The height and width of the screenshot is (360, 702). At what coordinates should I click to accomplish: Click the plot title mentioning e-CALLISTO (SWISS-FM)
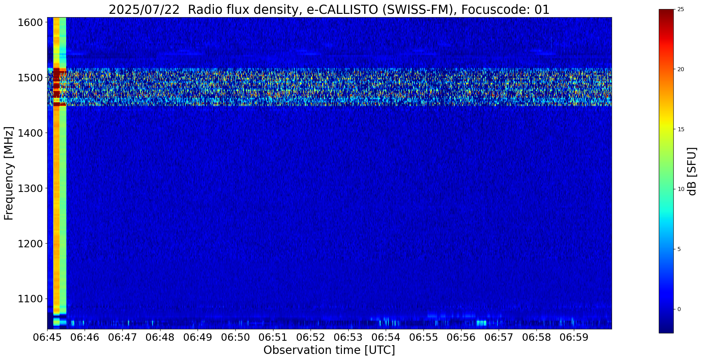pyautogui.click(x=329, y=9)
